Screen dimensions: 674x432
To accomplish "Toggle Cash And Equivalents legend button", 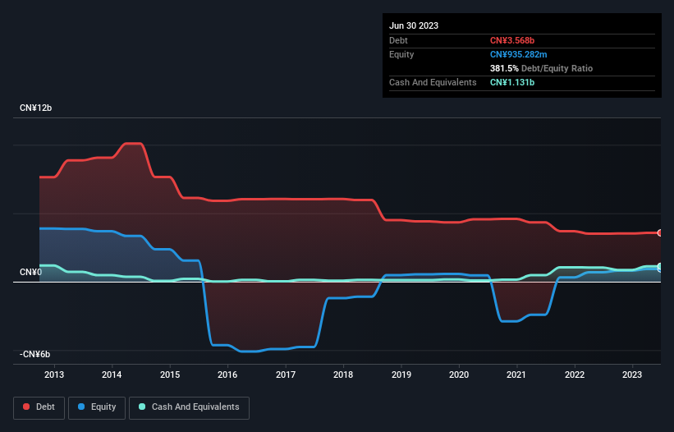I will (189, 407).
